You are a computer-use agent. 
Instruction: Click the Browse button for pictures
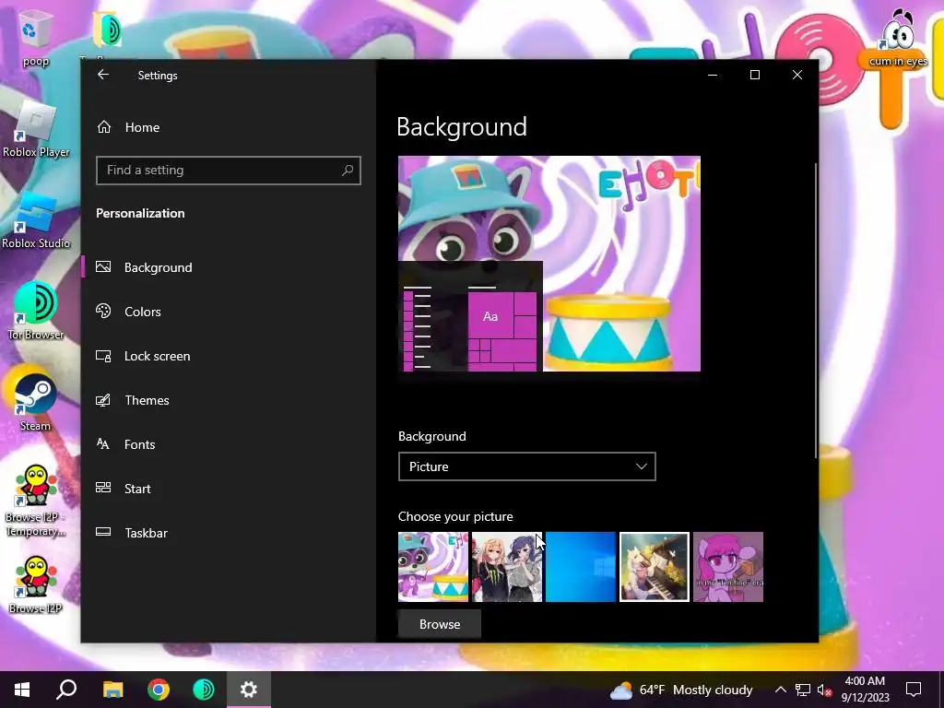click(440, 624)
